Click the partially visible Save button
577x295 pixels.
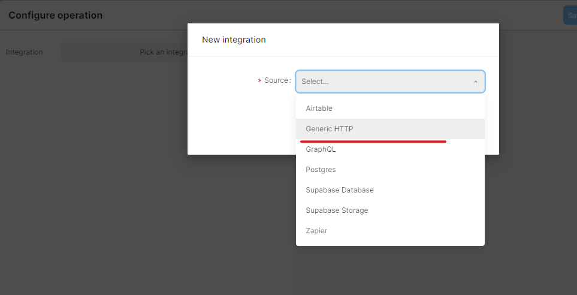[570, 16]
